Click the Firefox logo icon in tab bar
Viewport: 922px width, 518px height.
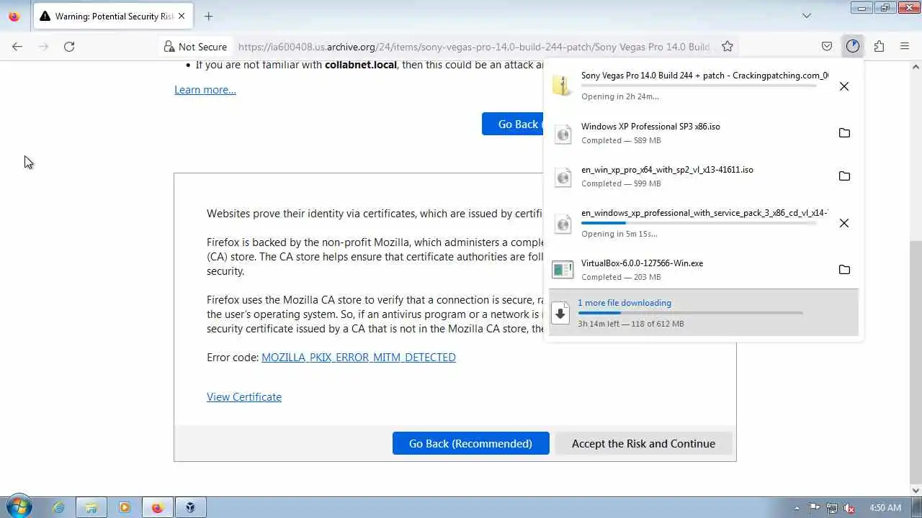tap(14, 16)
